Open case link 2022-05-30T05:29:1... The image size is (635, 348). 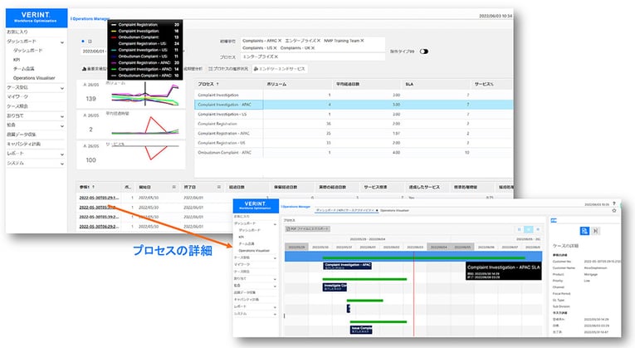pos(99,198)
